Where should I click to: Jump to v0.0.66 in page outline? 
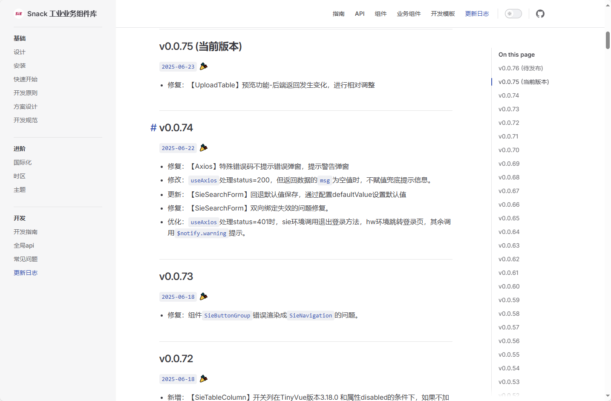[x=509, y=205]
